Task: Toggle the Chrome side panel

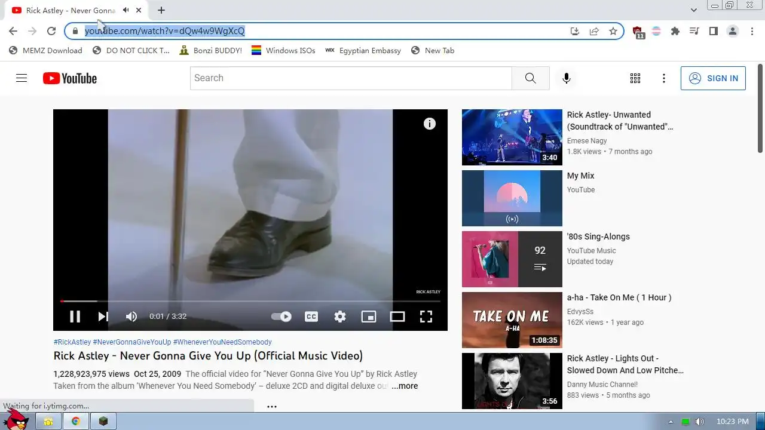Action: [x=713, y=31]
